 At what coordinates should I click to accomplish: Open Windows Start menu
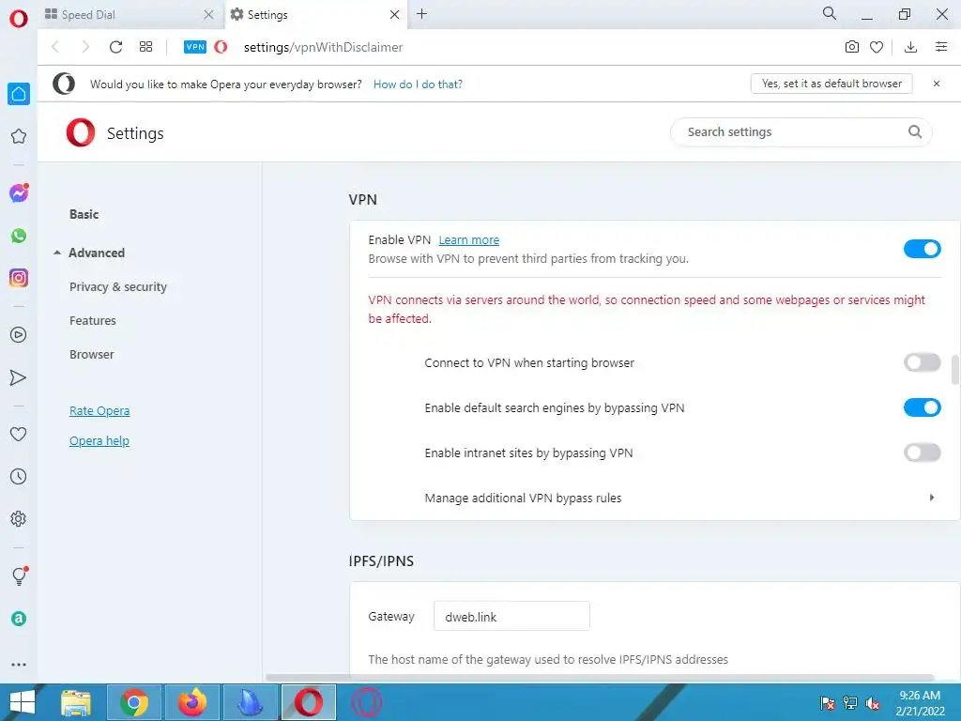point(23,702)
